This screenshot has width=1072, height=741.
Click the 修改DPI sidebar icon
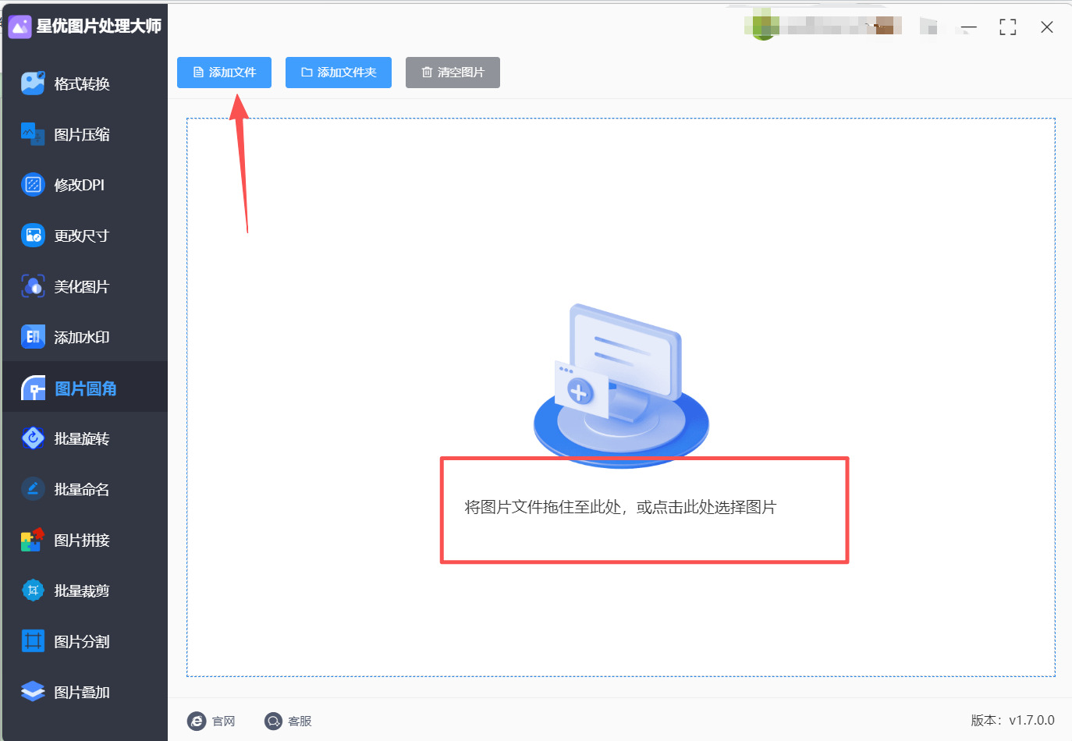[x=33, y=185]
